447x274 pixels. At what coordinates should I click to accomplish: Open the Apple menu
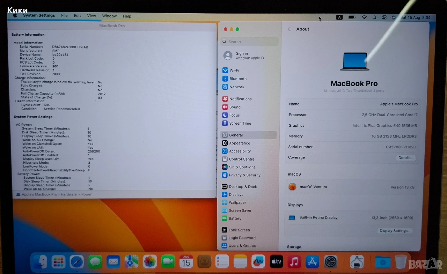15,16
